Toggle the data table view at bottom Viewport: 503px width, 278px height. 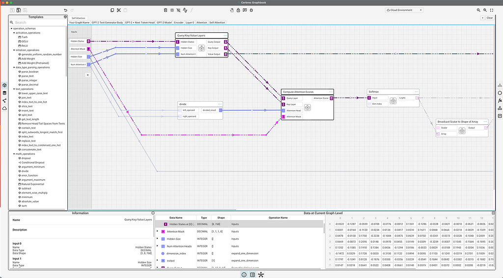(x=252, y=275)
